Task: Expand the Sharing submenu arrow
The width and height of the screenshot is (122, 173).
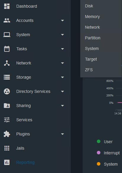Action: coord(62,106)
